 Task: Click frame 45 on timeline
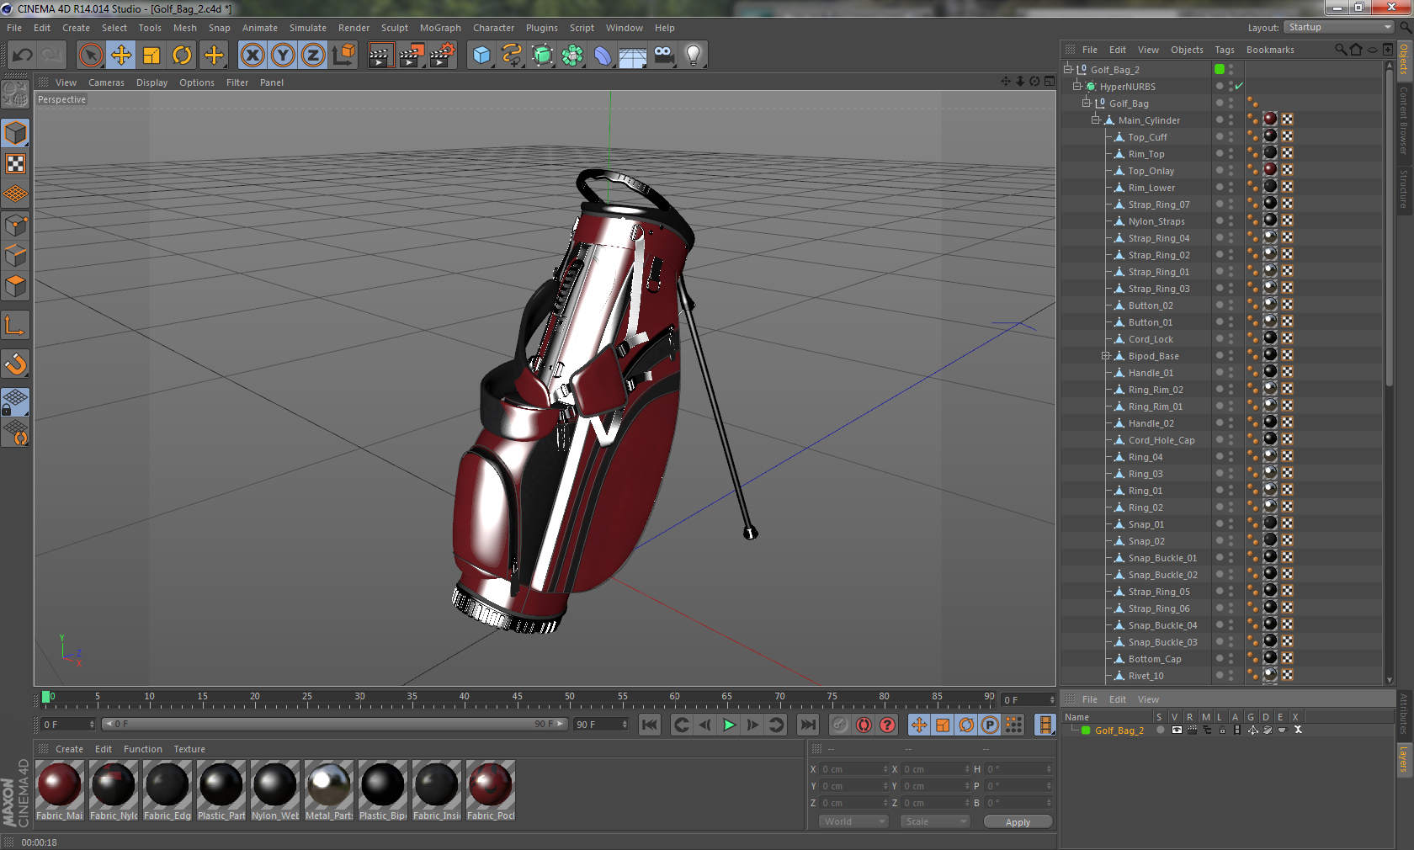[x=517, y=698]
